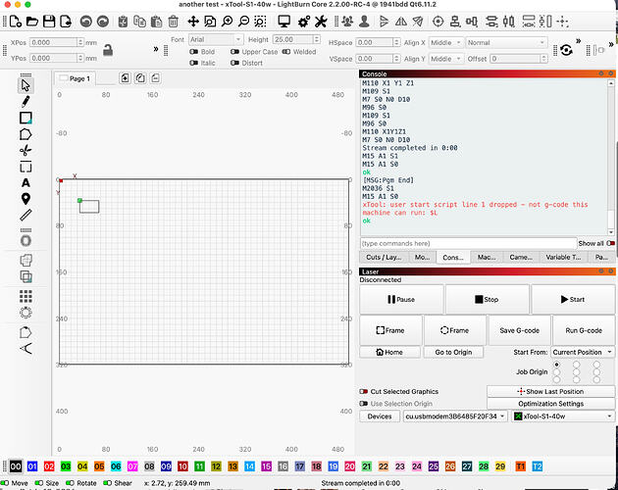Screen dimensions: 618x490
Task: Select the Selection arrow tool
Action: (26, 85)
